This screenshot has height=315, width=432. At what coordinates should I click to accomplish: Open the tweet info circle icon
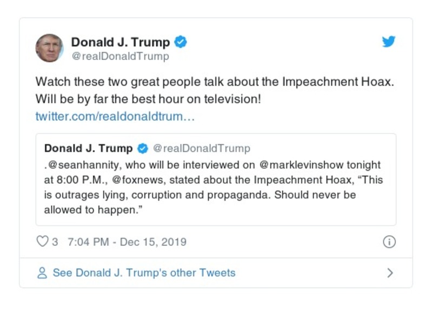point(389,242)
